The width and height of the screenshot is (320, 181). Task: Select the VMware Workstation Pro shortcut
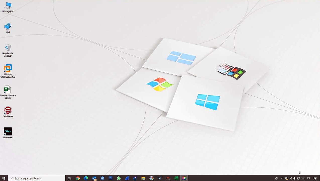(x=8, y=71)
